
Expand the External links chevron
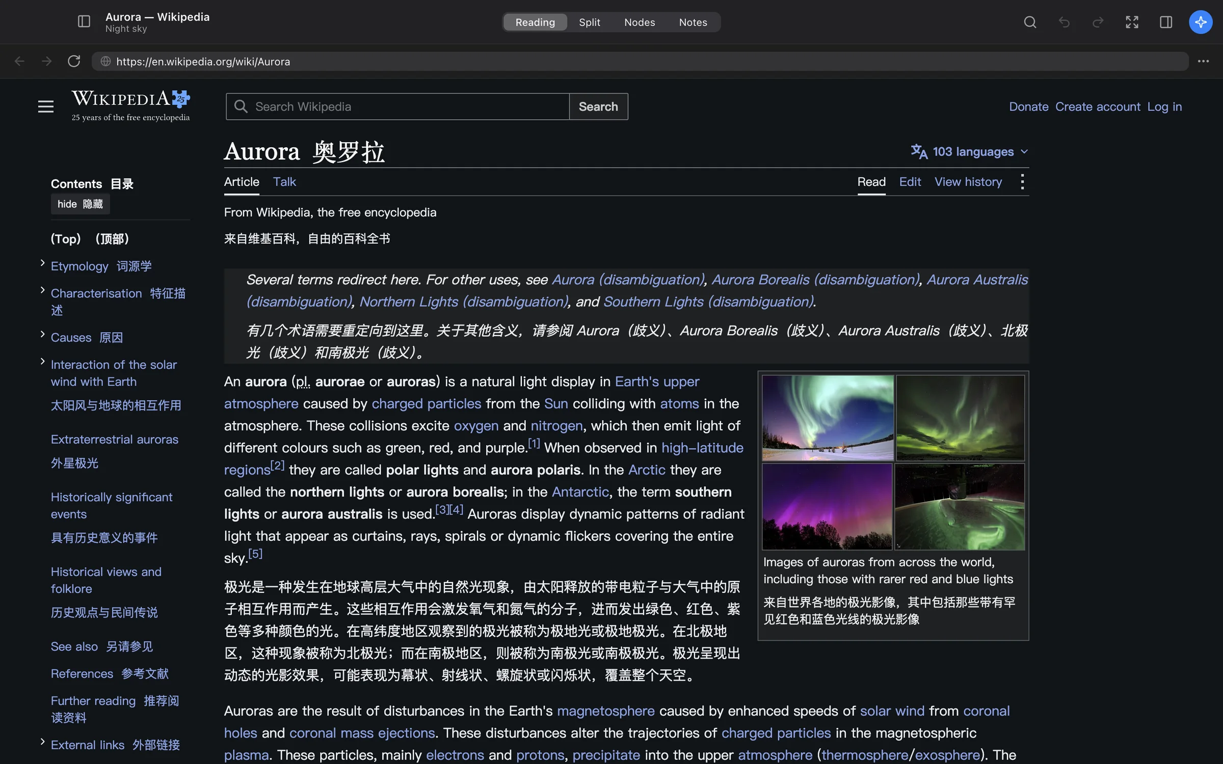tap(42, 742)
